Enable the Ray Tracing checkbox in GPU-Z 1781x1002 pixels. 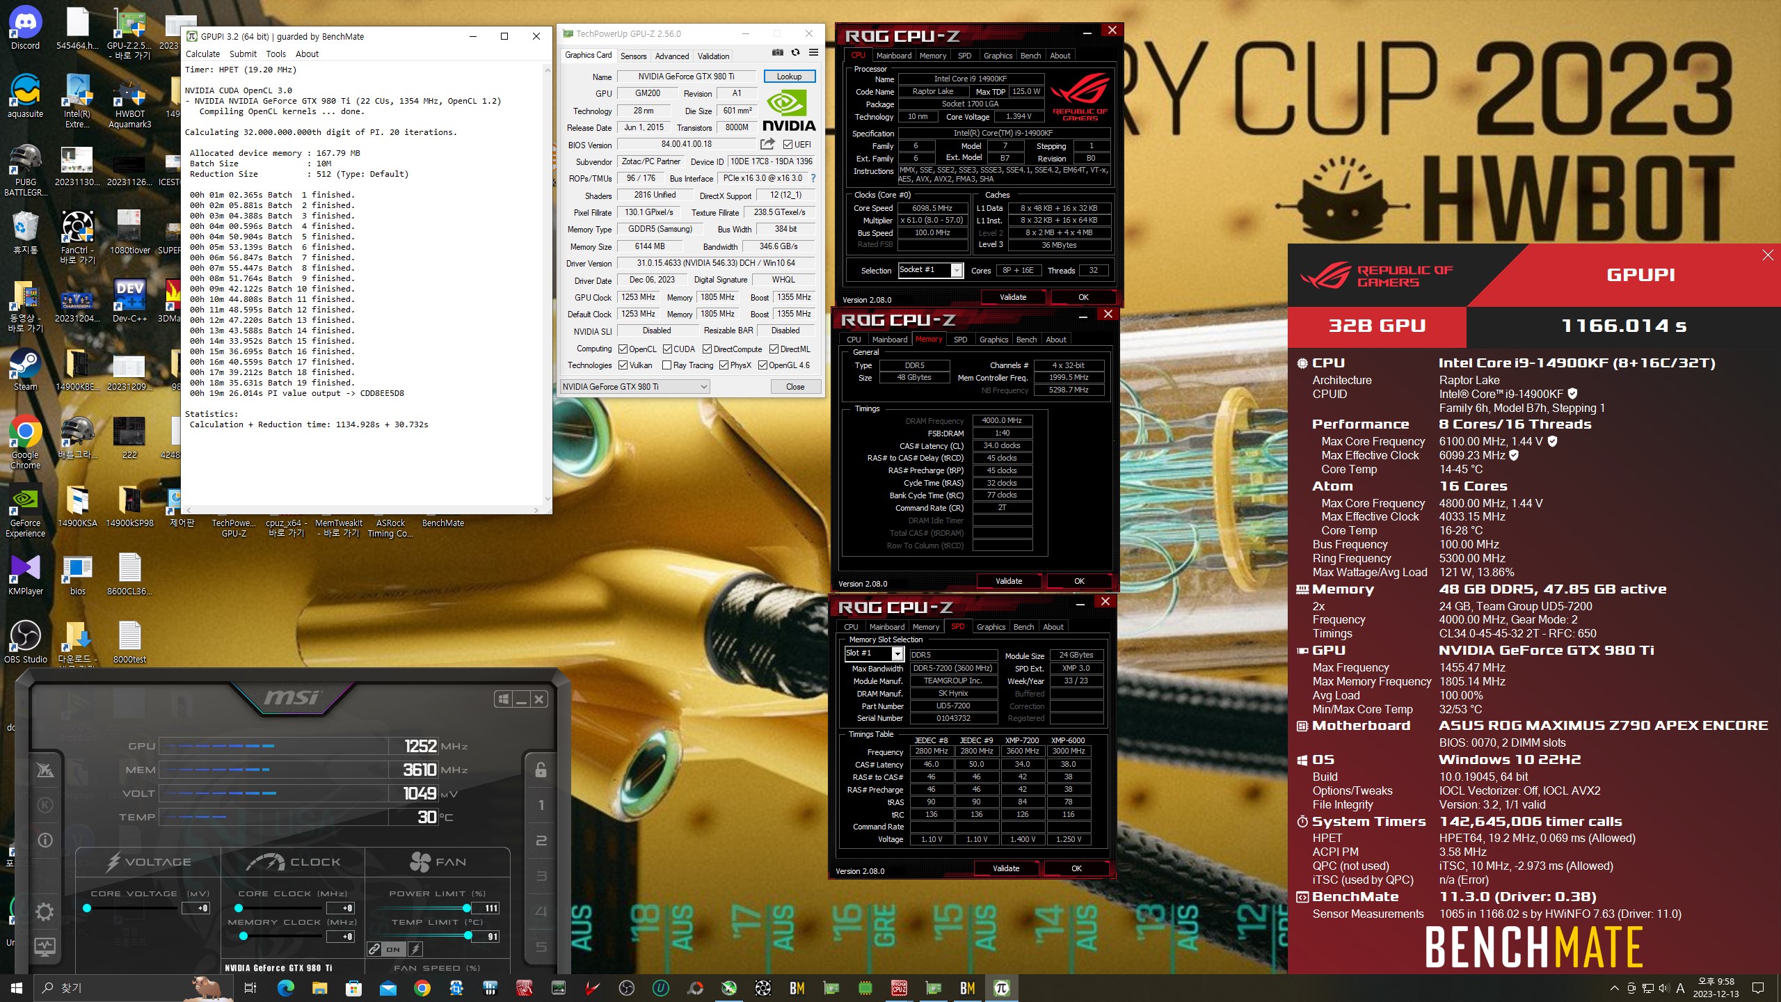(667, 365)
